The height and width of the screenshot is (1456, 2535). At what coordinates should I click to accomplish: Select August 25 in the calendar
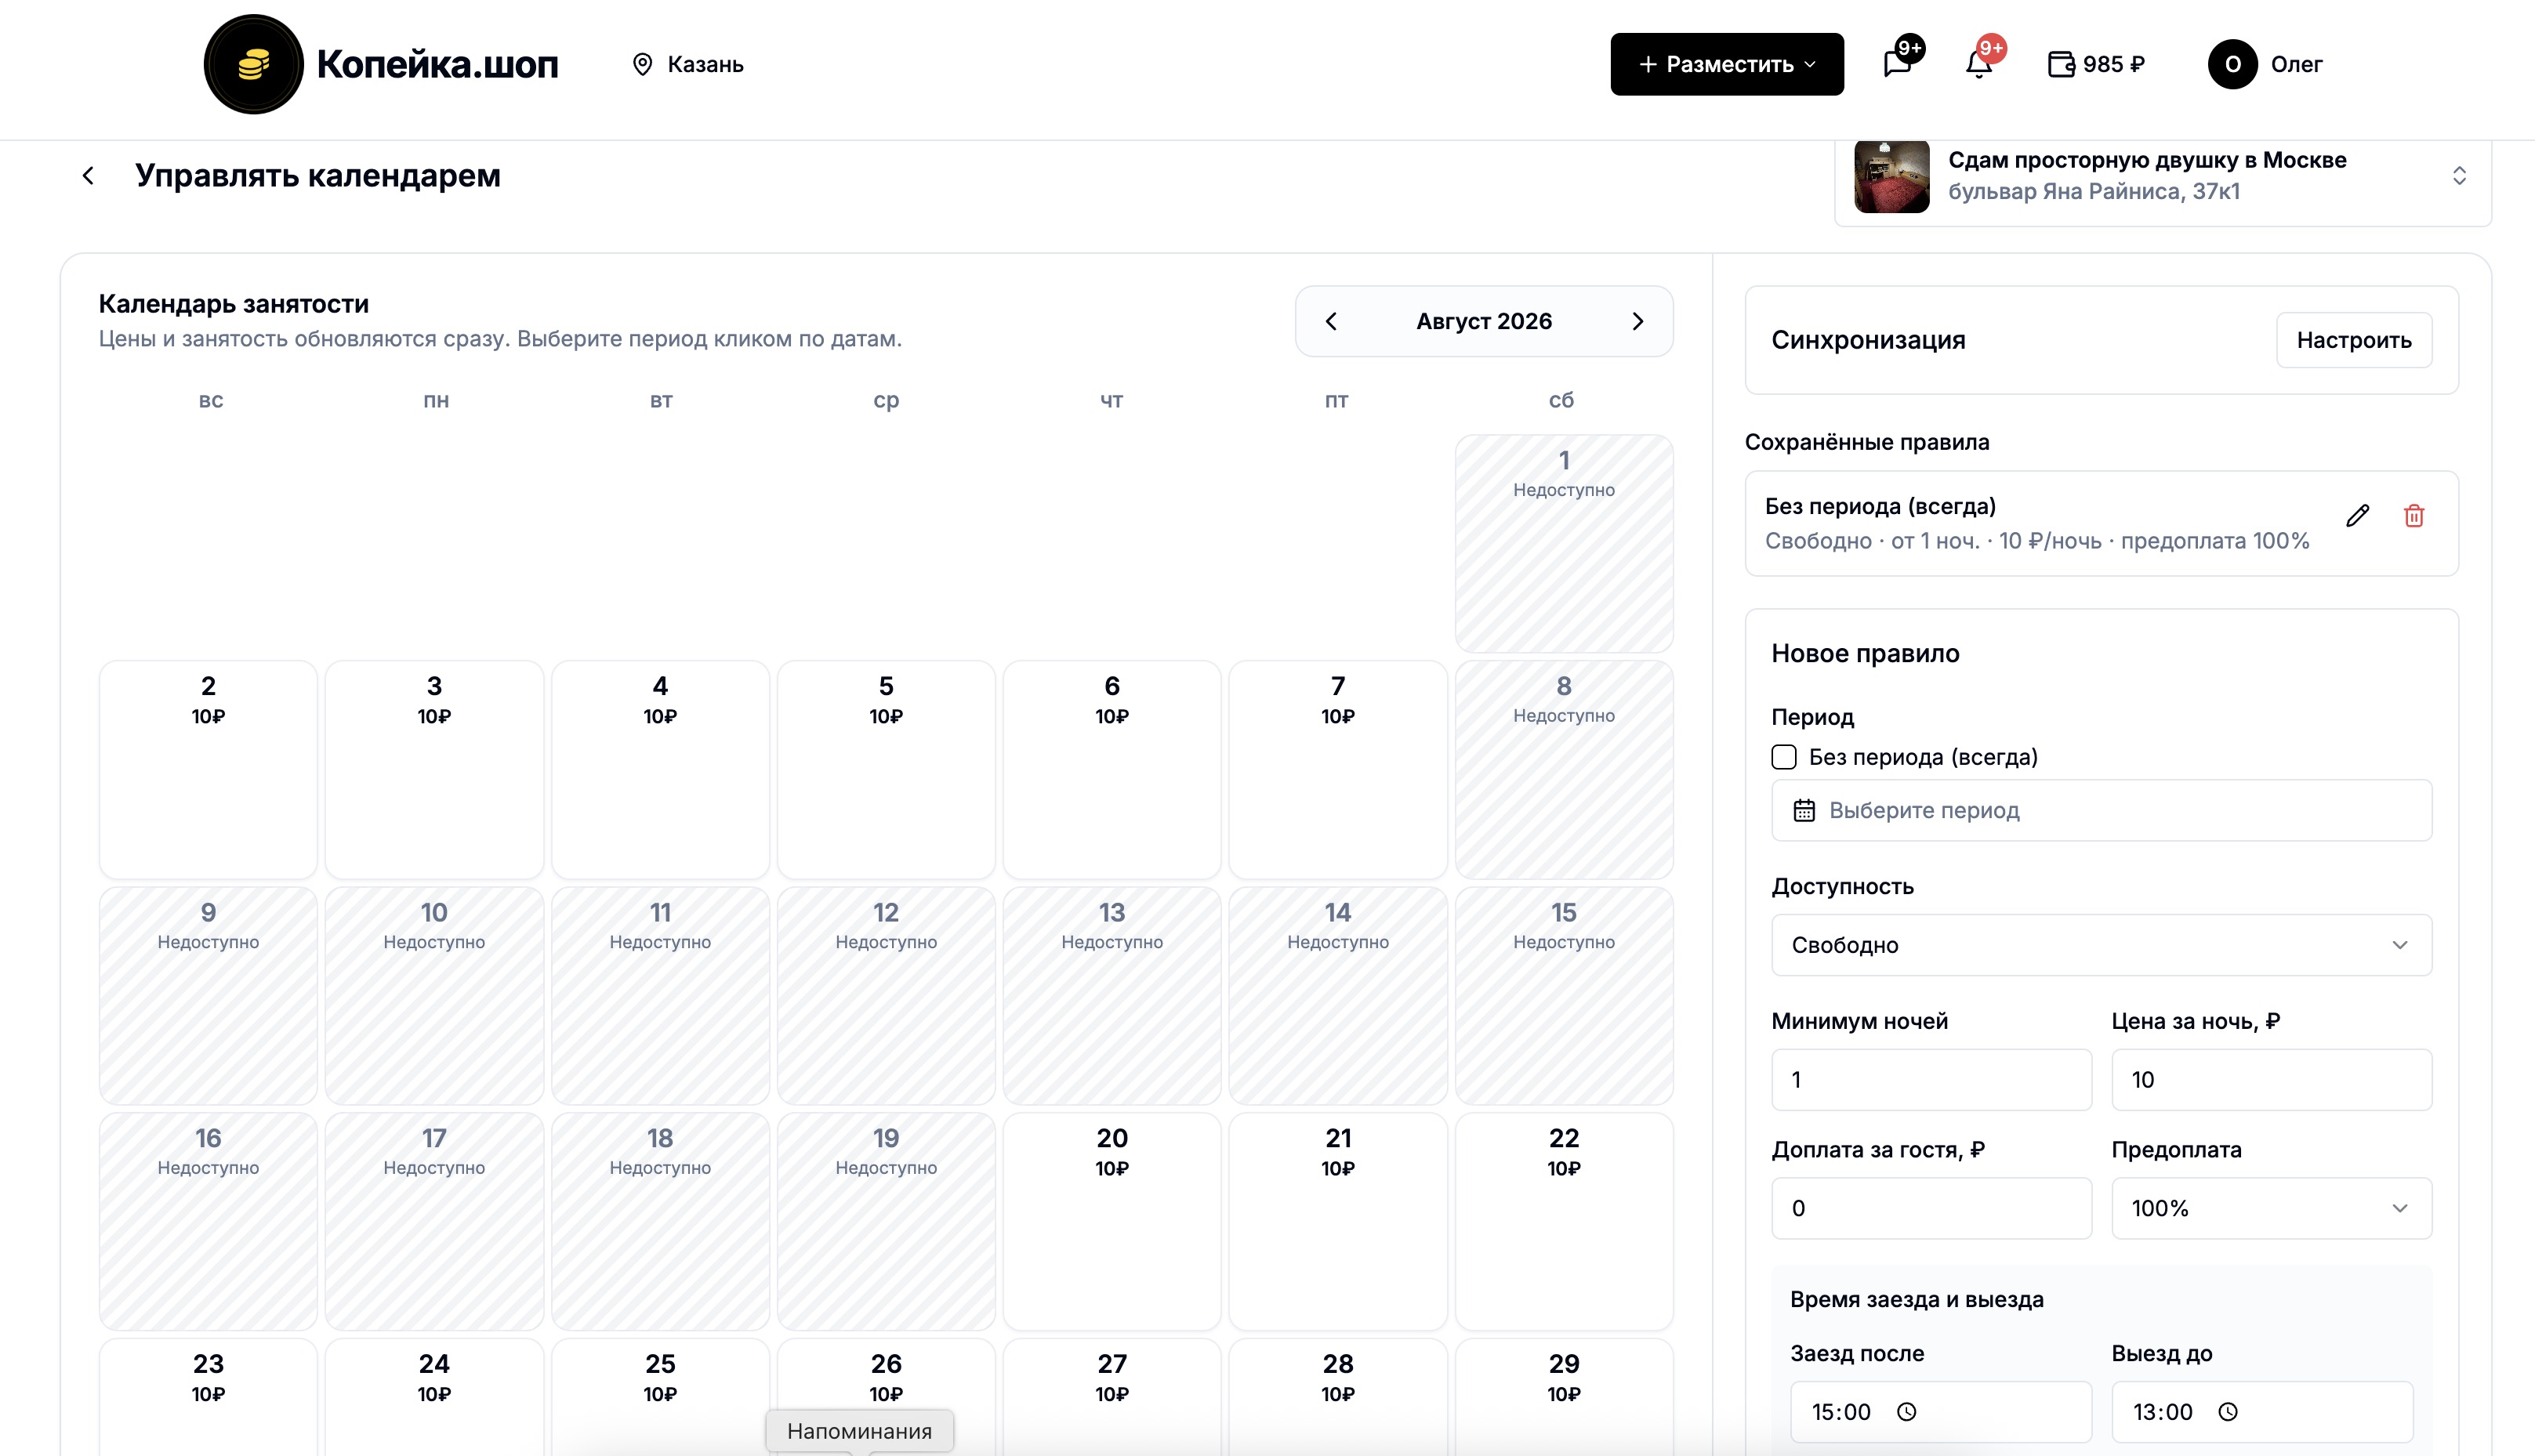[660, 1397]
